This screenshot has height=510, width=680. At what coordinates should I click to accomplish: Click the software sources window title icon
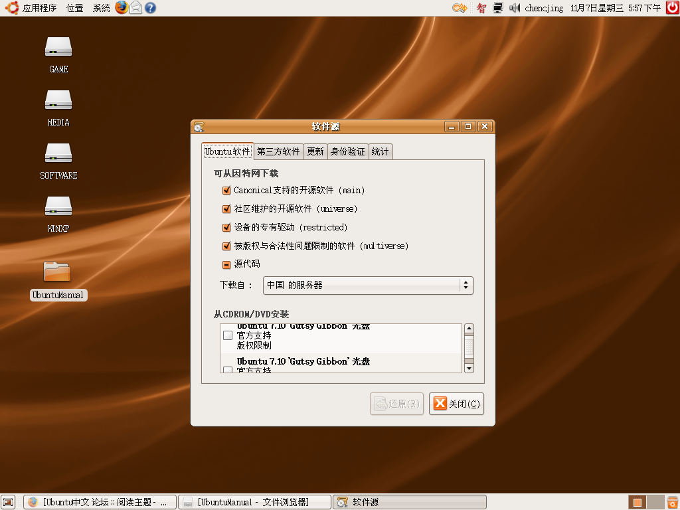click(x=199, y=127)
